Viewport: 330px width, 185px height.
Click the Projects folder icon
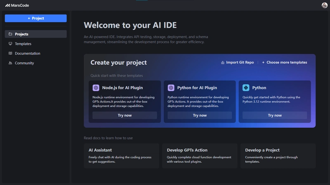tap(10, 34)
